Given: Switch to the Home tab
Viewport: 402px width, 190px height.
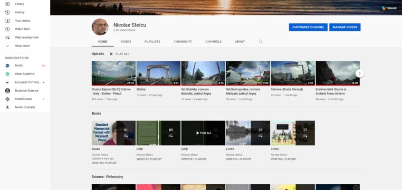Looking at the screenshot, I should click(103, 41).
